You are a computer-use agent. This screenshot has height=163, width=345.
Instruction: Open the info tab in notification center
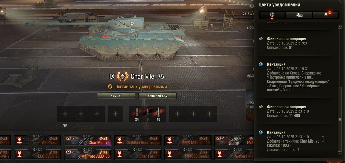pyautogui.click(x=272, y=15)
